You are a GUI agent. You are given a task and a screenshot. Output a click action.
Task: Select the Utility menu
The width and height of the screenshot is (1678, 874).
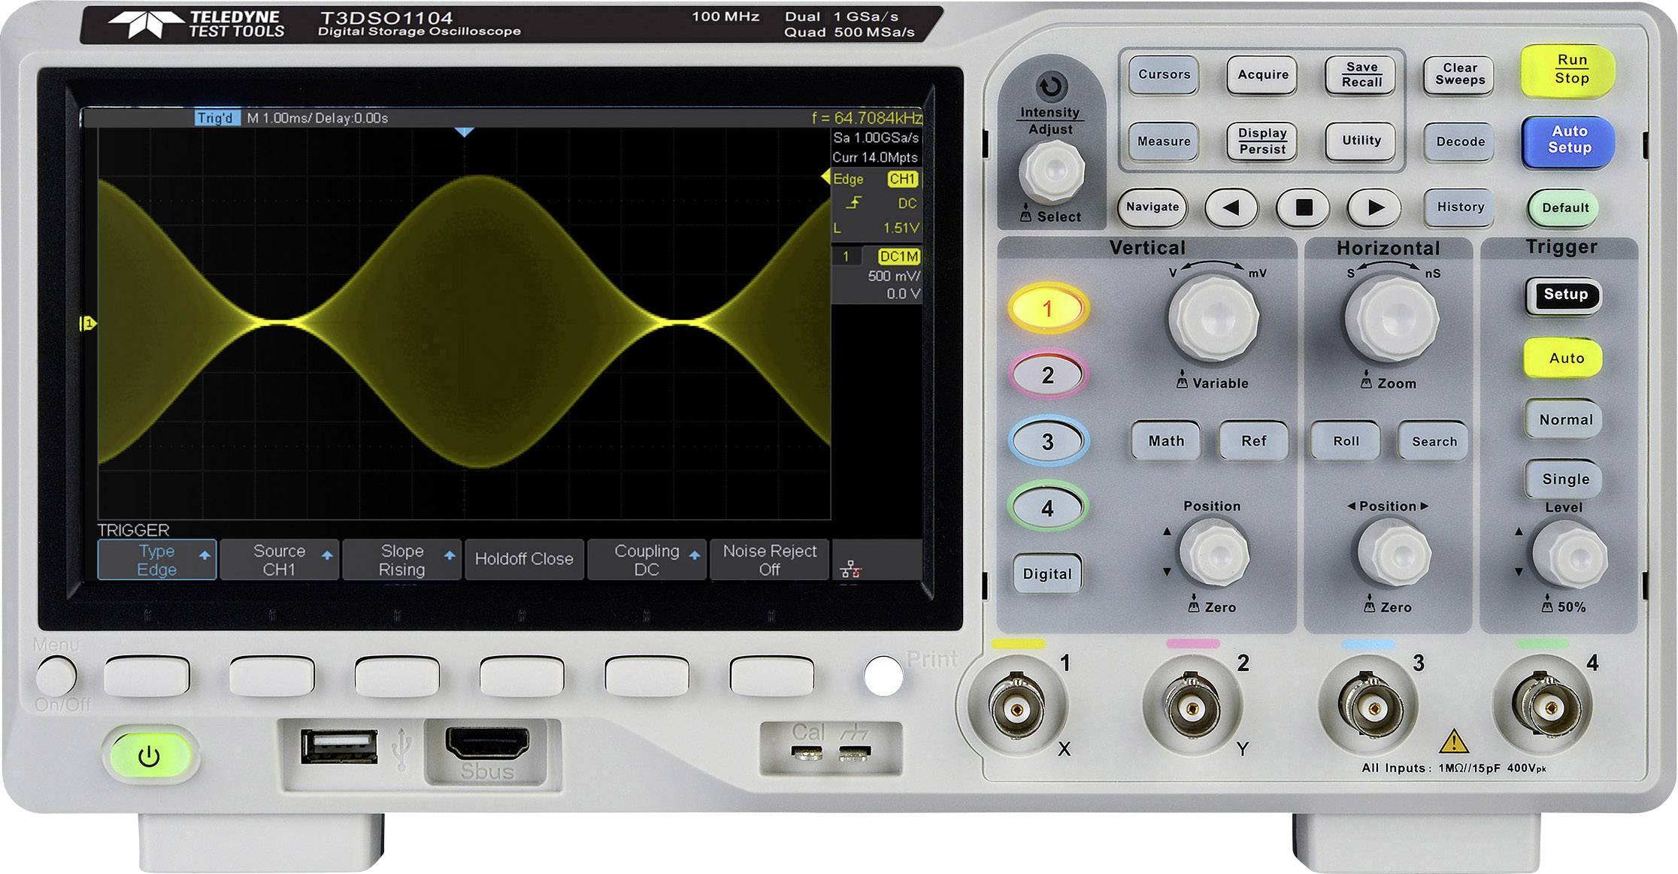click(x=1359, y=140)
